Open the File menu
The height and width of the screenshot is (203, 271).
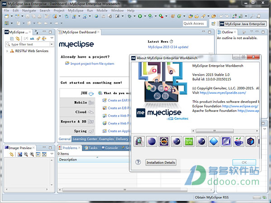6,10
